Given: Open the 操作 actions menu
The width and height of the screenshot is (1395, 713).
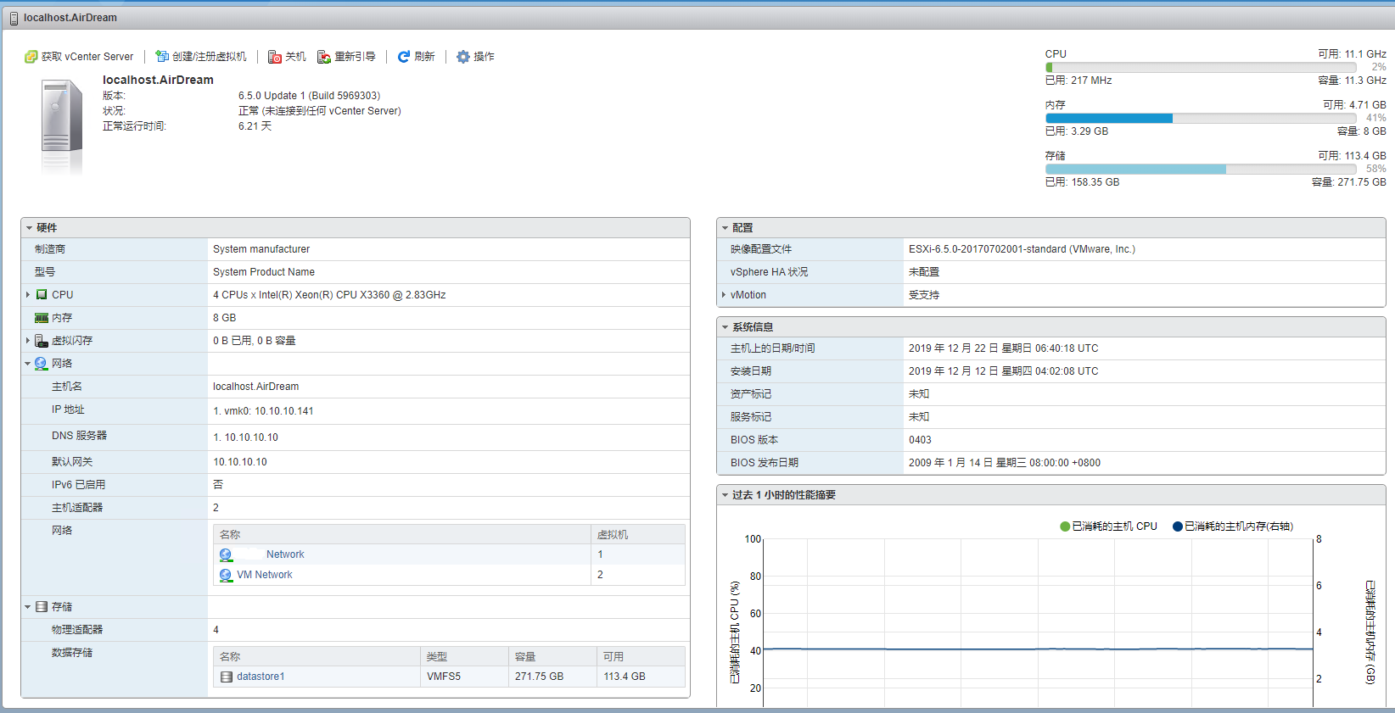Looking at the screenshot, I should point(475,57).
